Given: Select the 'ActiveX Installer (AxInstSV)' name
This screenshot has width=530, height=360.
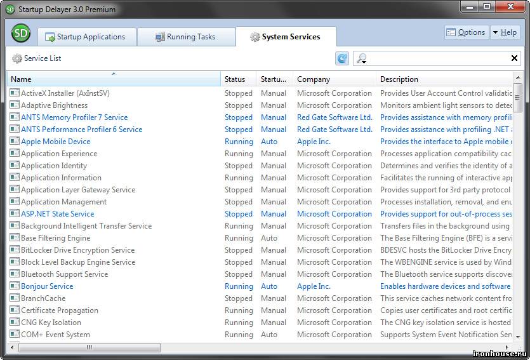Looking at the screenshot, I should click(65, 93).
